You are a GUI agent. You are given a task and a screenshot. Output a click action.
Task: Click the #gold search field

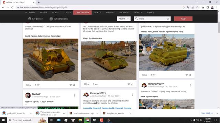point(152,19)
